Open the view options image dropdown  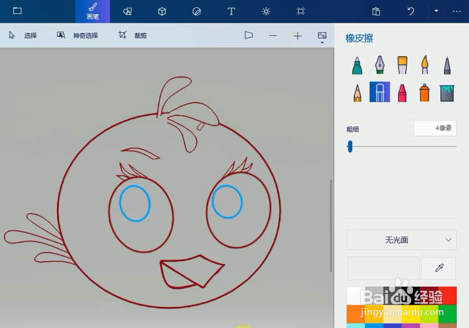322,37
